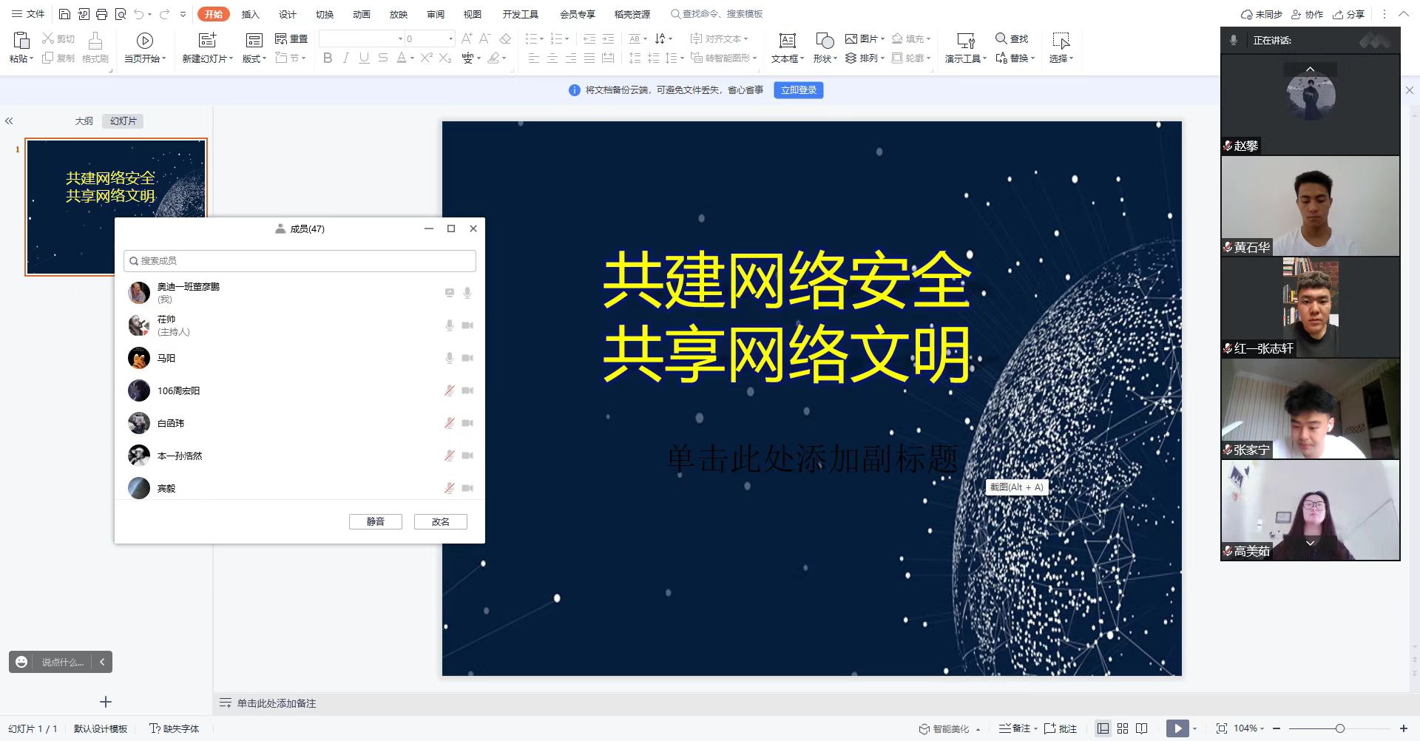
Task: Click the print icon in quick access bar
Action: [101, 14]
